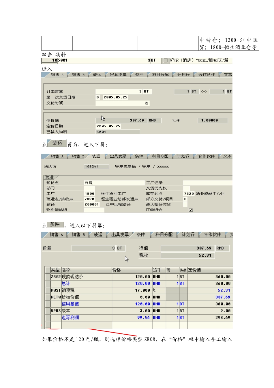Open 销售 B tab on the 订单数量 screen
The height and width of the screenshot is (388, 274).
[78, 75]
